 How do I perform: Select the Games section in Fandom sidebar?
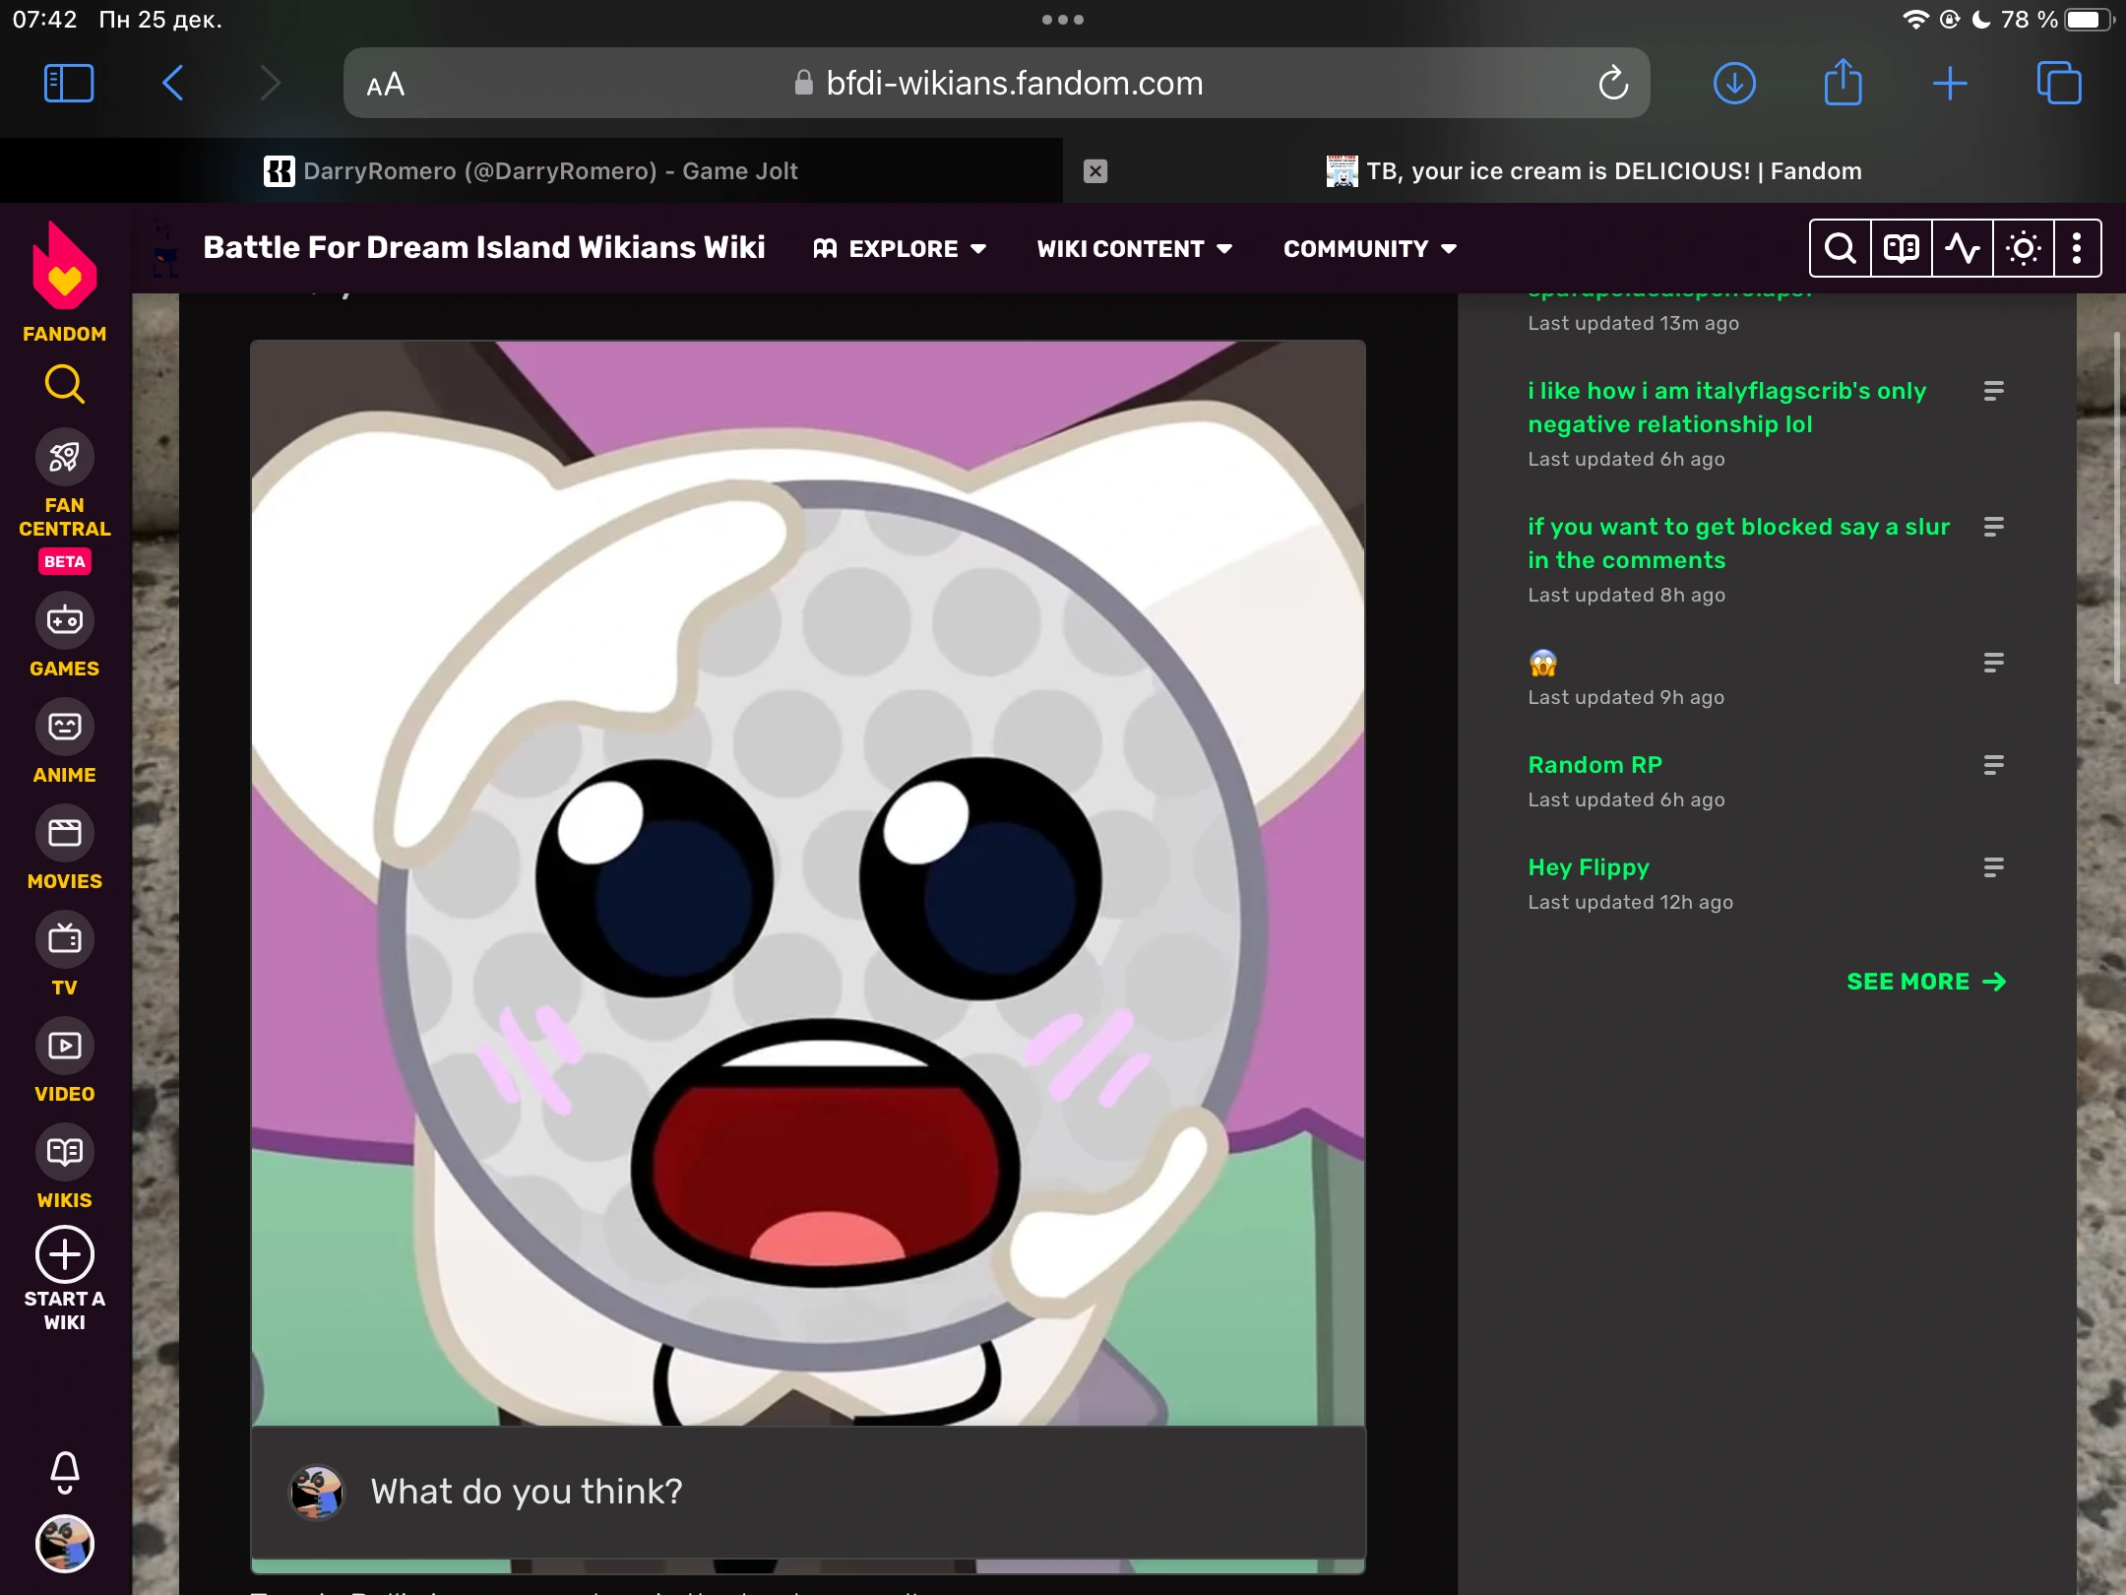click(63, 620)
